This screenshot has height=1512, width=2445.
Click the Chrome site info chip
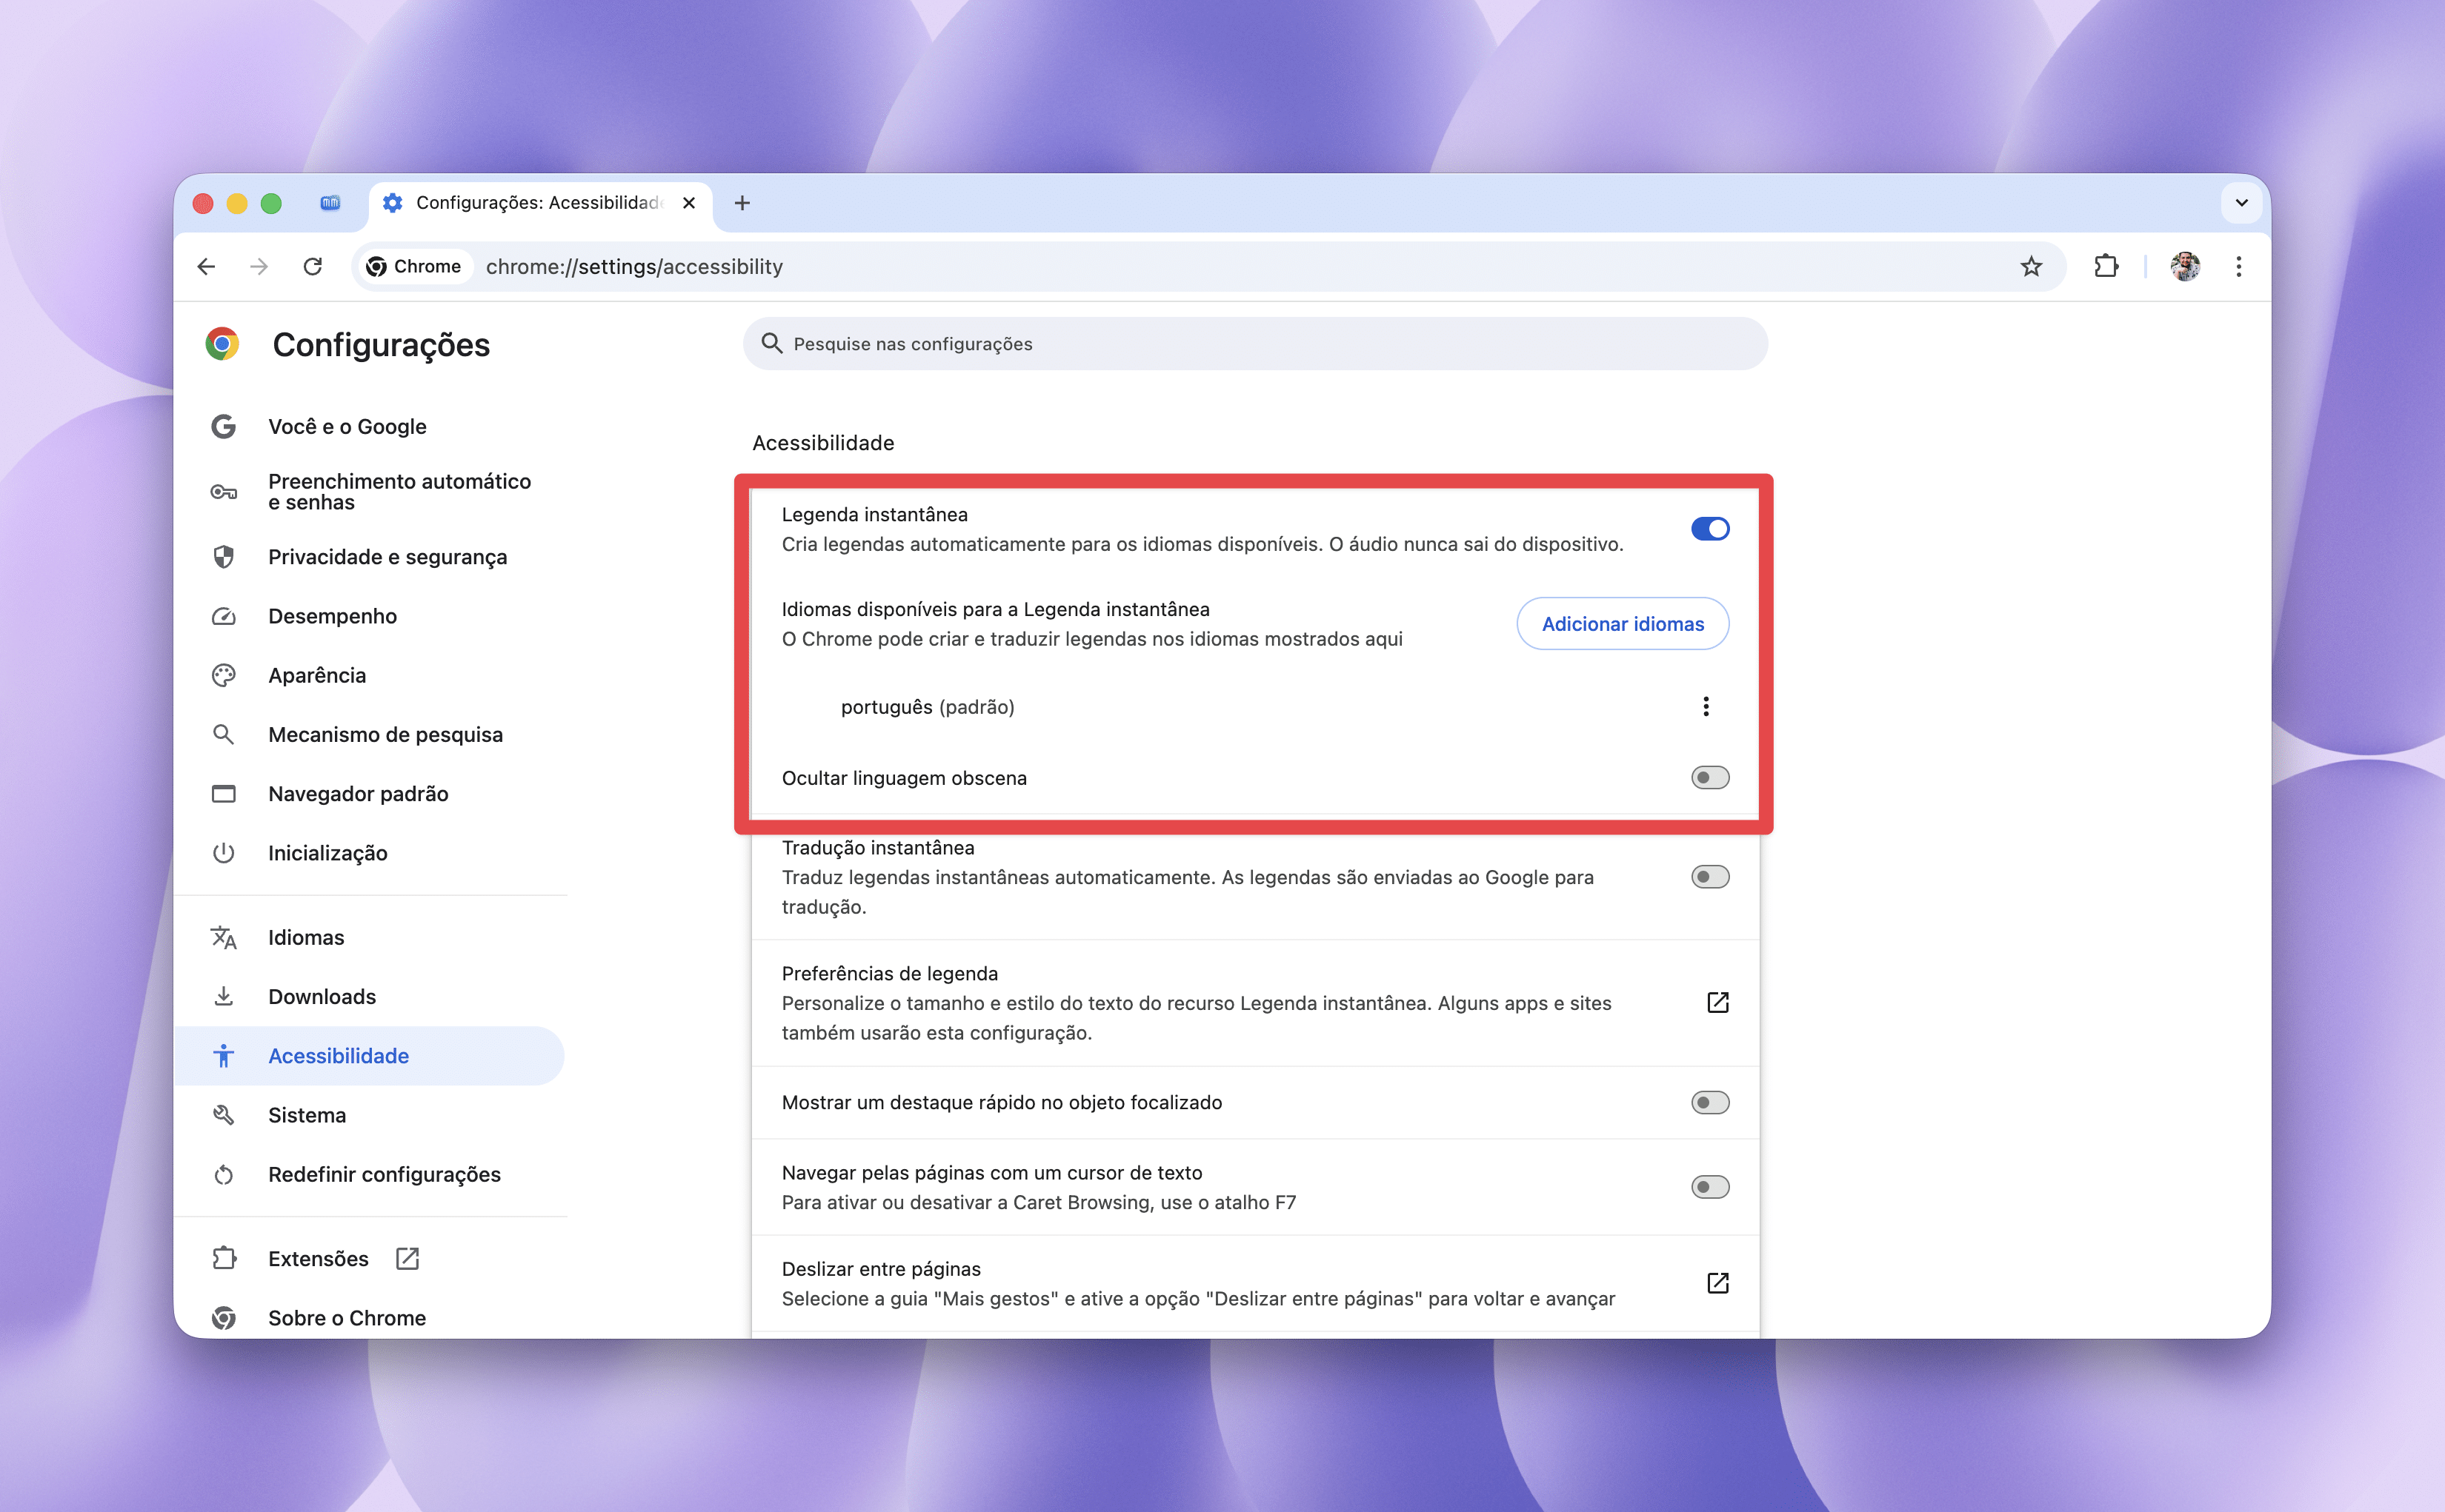pos(414,266)
